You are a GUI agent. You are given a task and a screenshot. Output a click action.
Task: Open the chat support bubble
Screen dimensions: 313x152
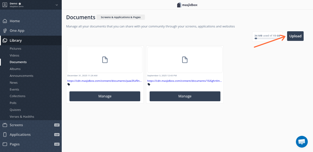coord(302,142)
